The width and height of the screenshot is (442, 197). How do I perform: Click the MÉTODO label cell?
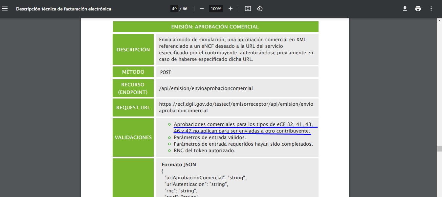point(133,72)
